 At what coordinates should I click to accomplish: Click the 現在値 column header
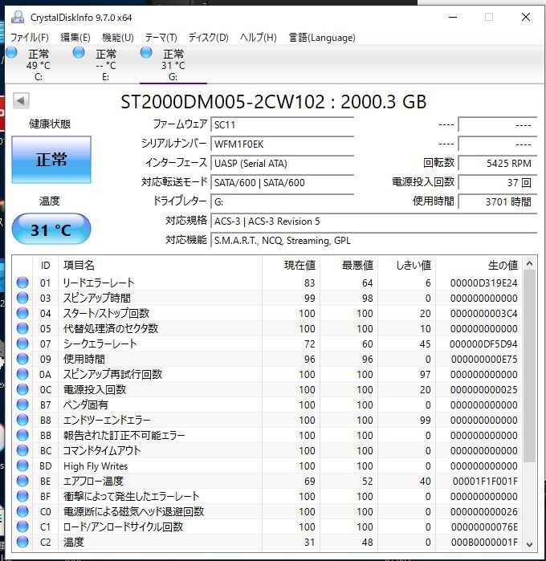tap(291, 266)
